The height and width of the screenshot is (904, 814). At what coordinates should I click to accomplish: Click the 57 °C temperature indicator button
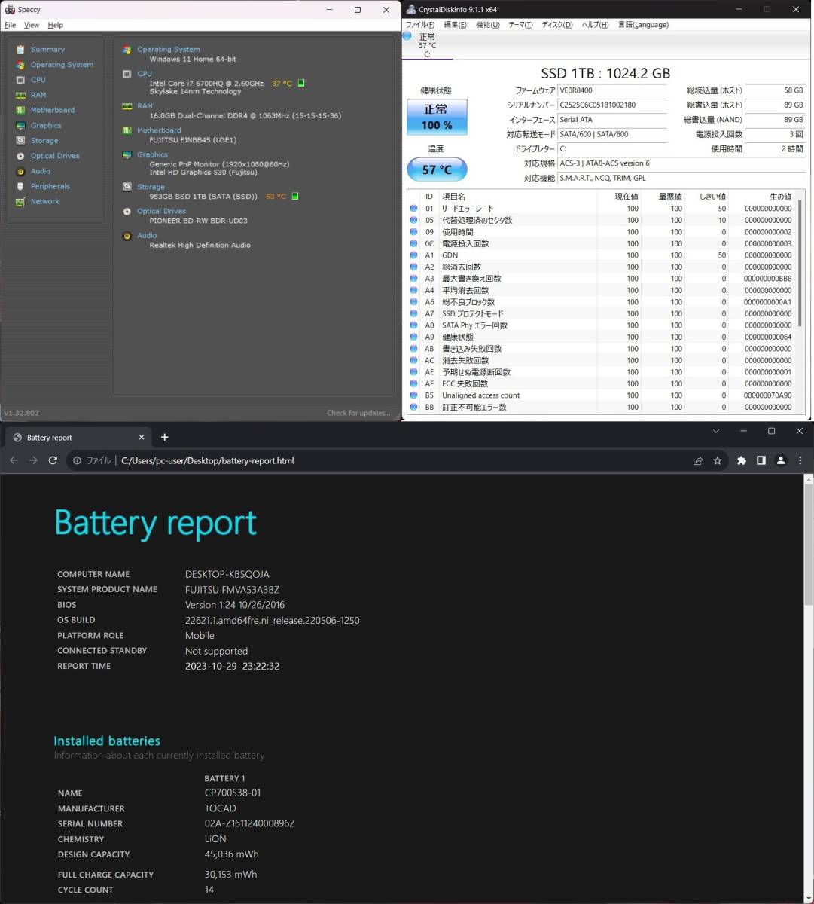(437, 169)
